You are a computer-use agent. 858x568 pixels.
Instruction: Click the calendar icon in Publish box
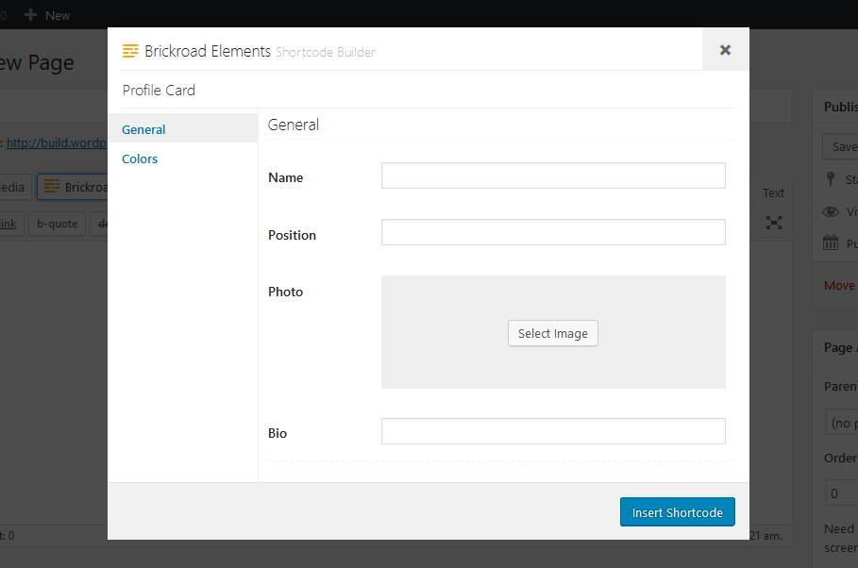point(831,242)
